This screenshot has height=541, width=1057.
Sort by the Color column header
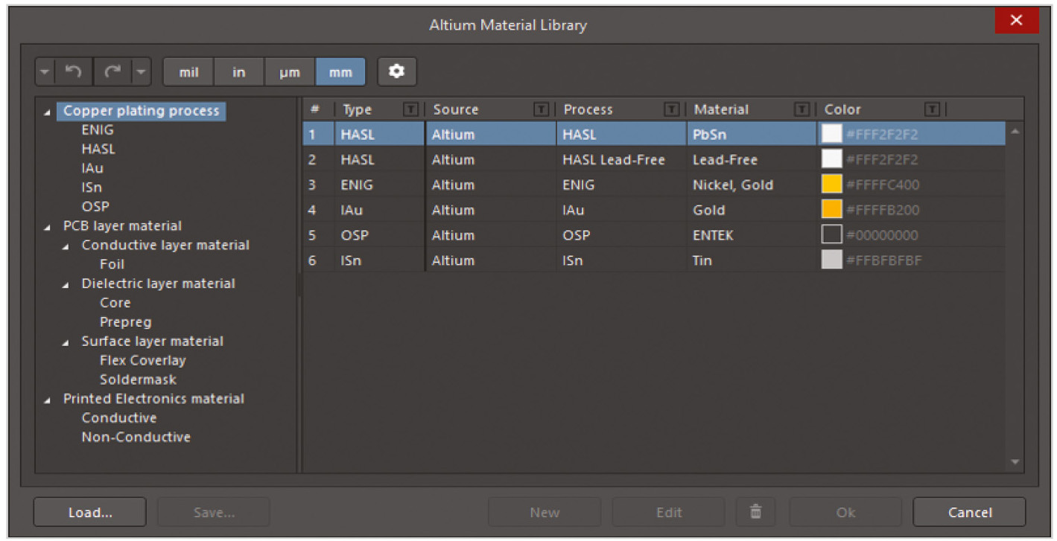842,109
